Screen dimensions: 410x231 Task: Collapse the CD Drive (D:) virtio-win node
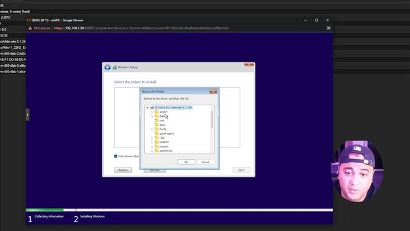(x=147, y=108)
